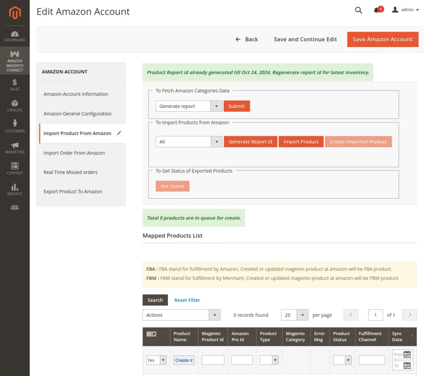
Task: Open the Stores sidebar menu icon
Action: pyautogui.click(x=15, y=208)
